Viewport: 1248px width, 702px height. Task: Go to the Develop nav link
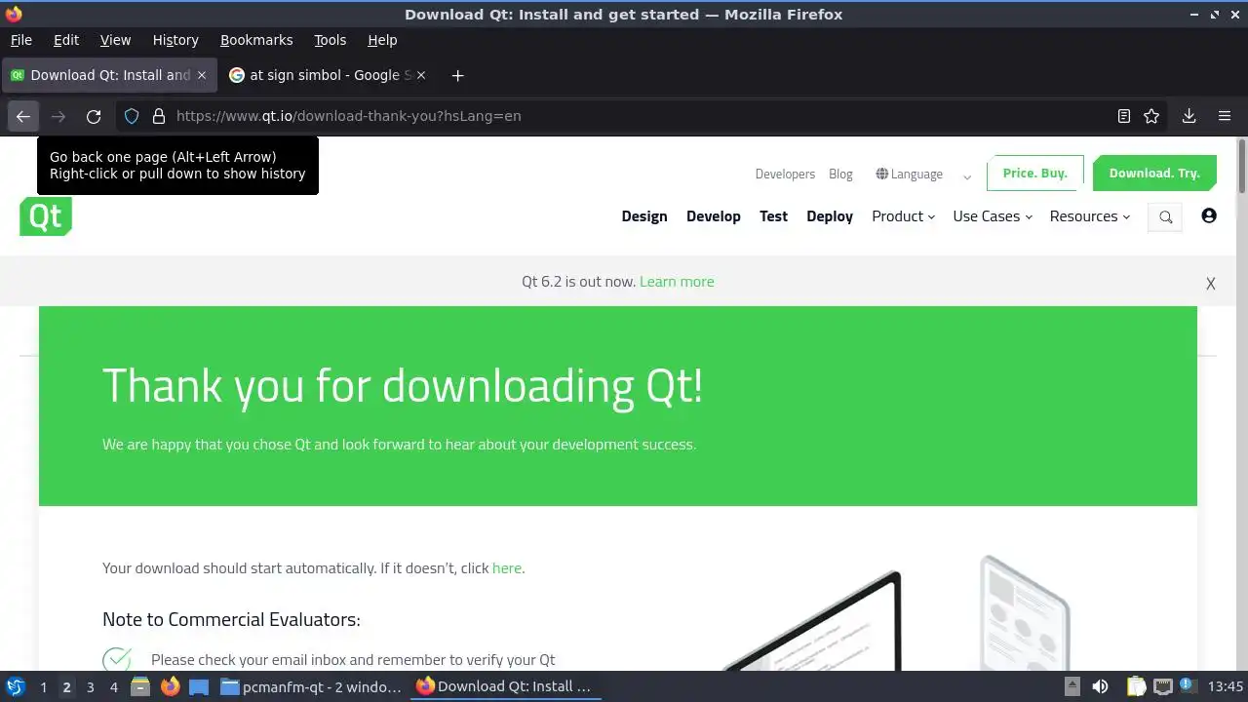(x=714, y=216)
